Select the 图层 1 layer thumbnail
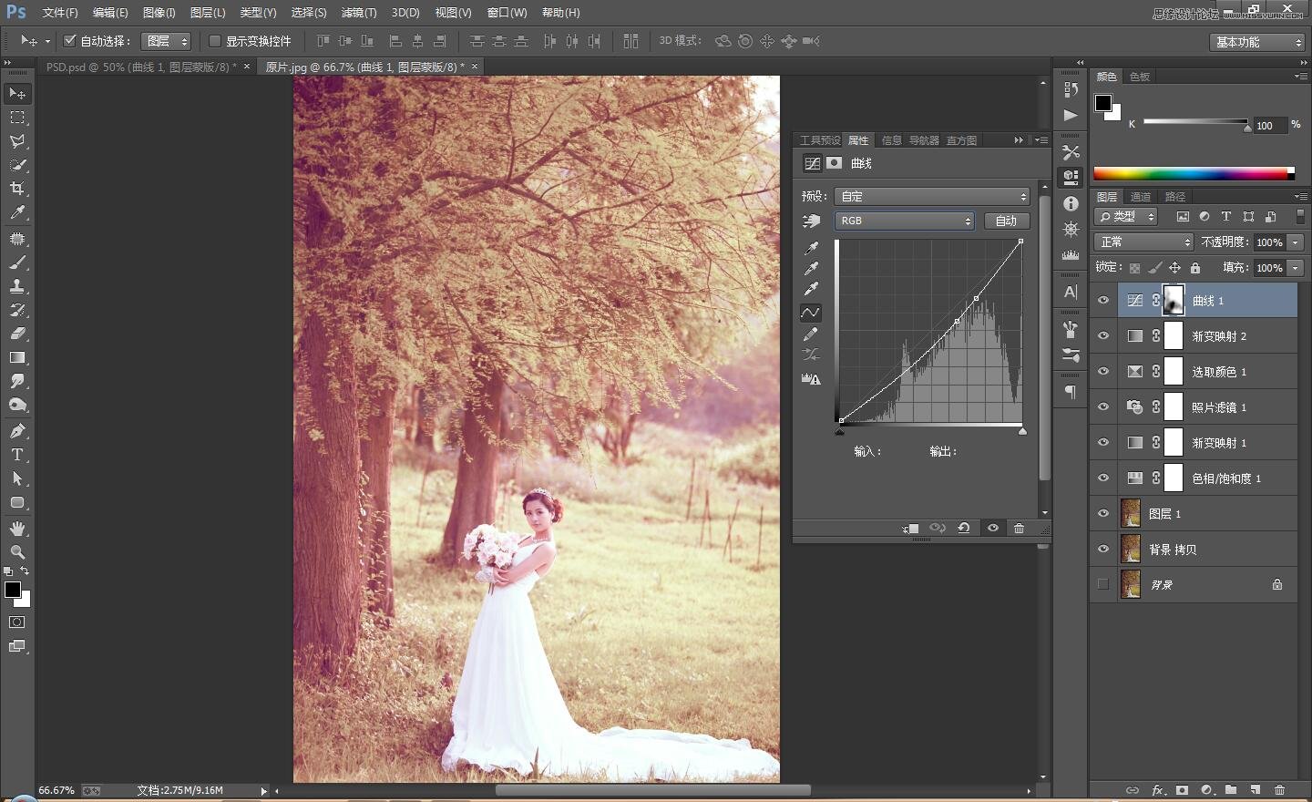The image size is (1312, 802). [x=1131, y=513]
